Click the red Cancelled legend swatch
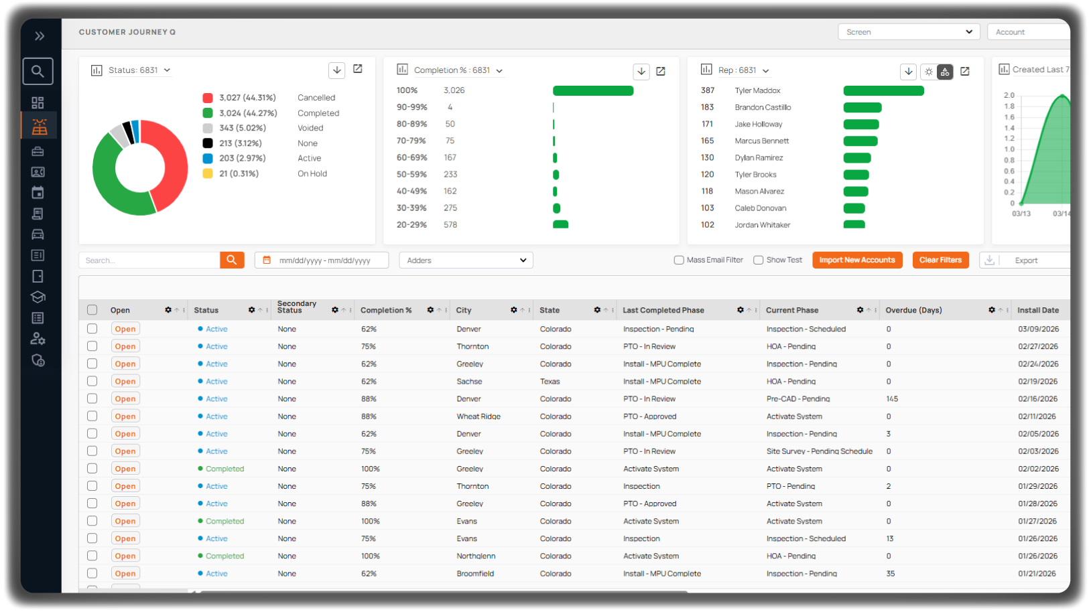The width and height of the screenshot is (1091, 612). 208,98
